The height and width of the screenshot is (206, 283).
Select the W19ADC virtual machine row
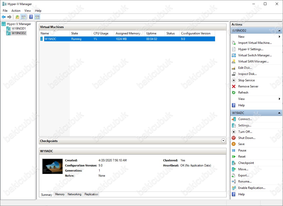tap(127, 39)
